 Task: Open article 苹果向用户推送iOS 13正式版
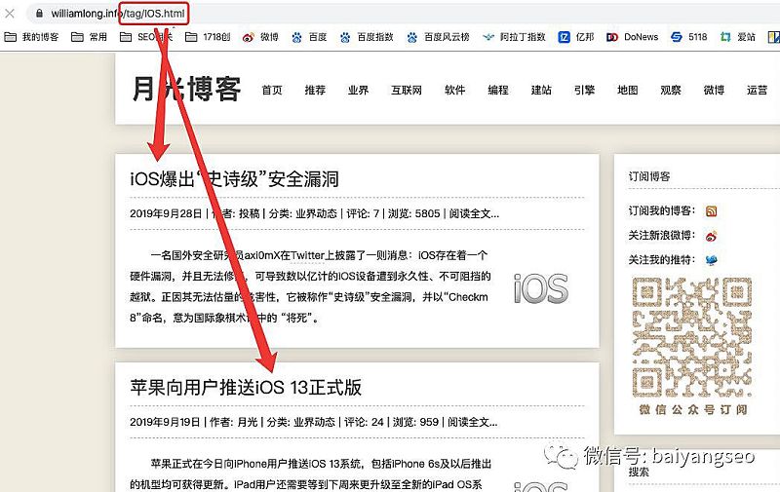click(246, 387)
